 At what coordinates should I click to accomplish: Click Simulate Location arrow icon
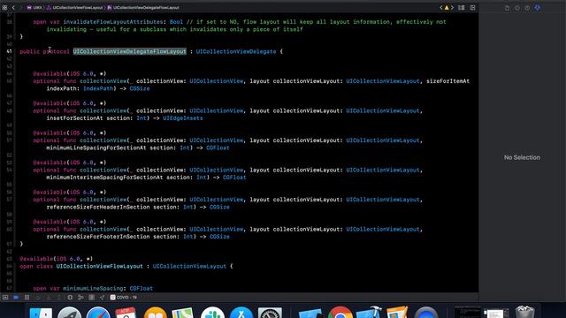tap(103, 298)
